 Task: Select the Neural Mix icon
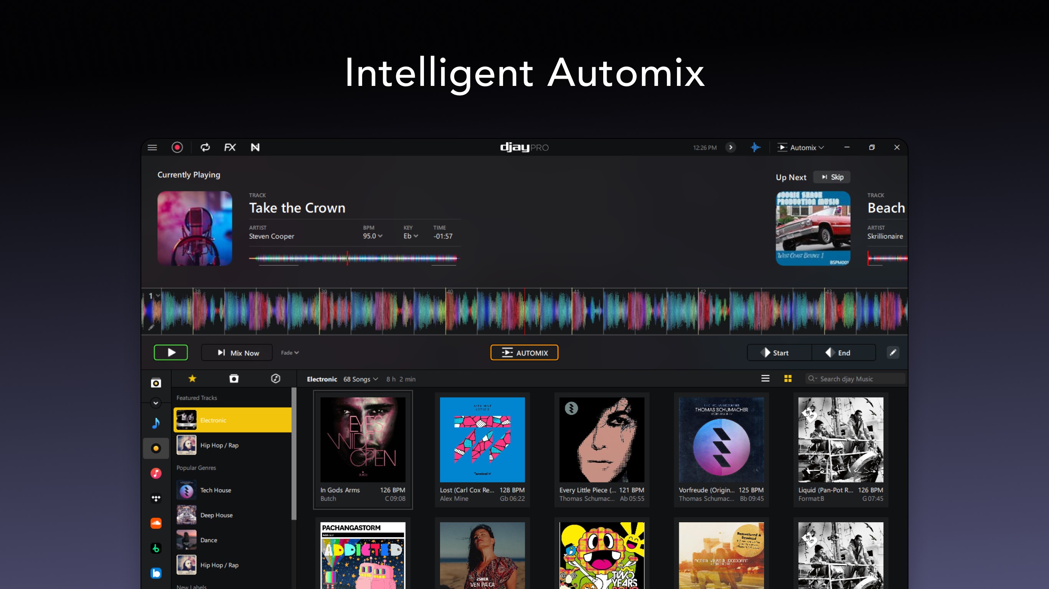pos(256,147)
